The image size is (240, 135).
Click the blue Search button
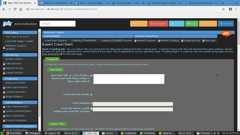(226, 24)
